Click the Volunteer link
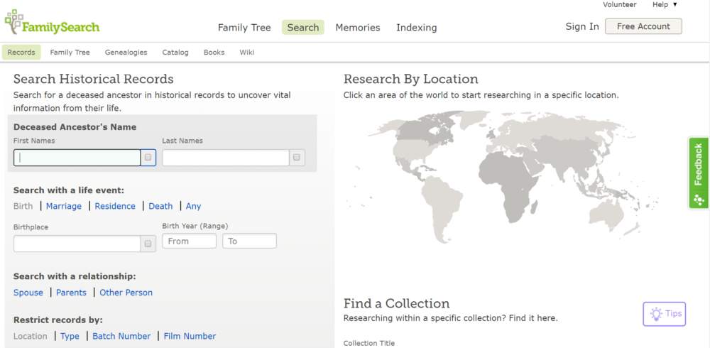The image size is (710, 348). click(x=619, y=4)
